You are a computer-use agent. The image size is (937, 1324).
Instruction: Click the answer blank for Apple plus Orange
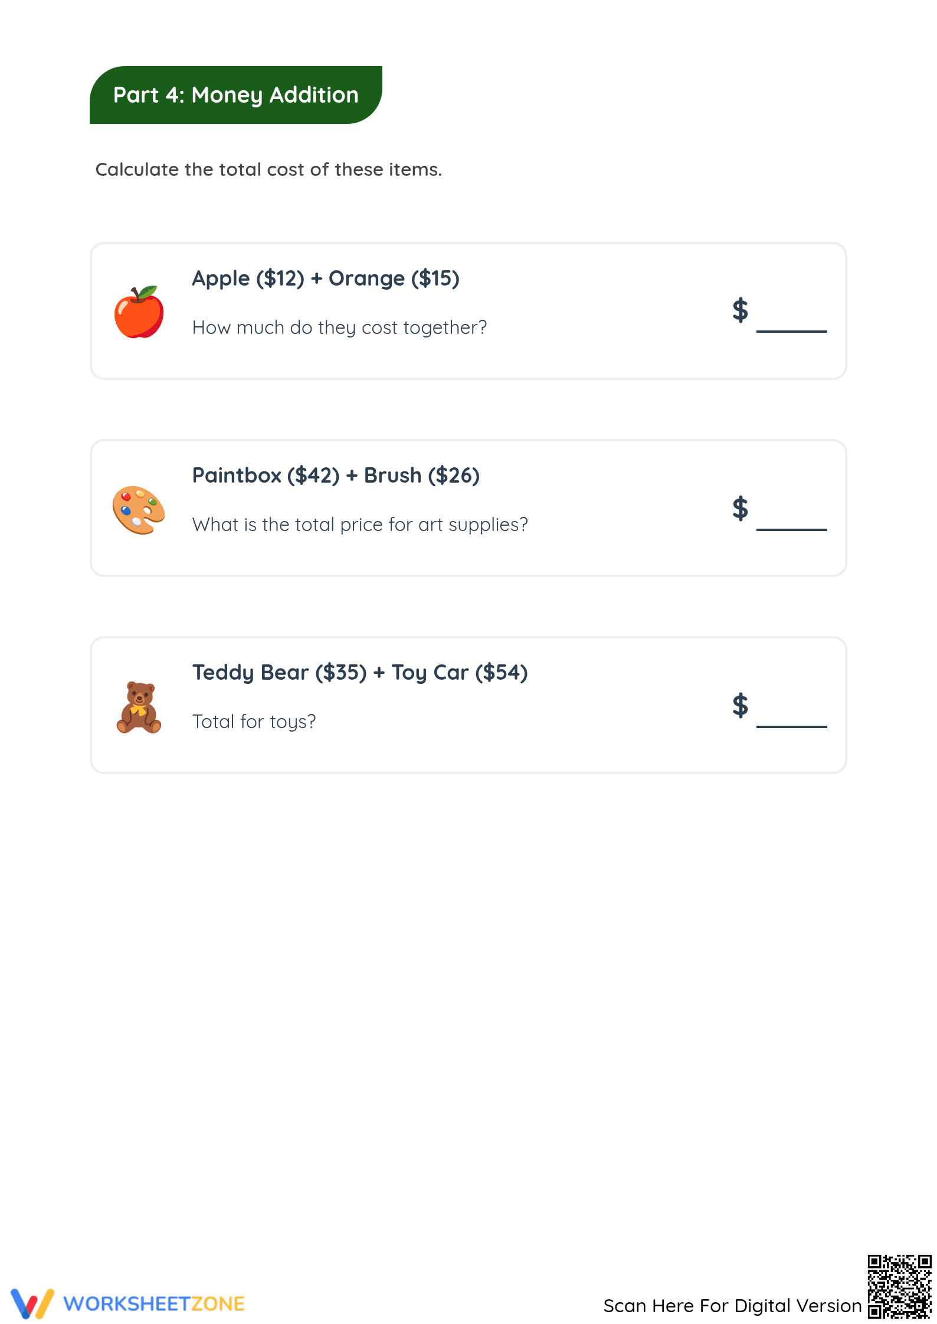791,332
